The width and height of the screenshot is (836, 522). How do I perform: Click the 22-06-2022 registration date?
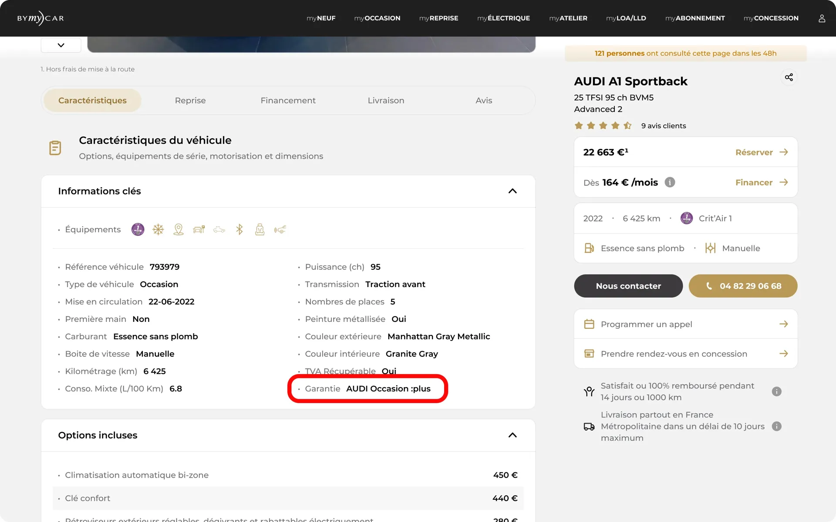pos(172,301)
